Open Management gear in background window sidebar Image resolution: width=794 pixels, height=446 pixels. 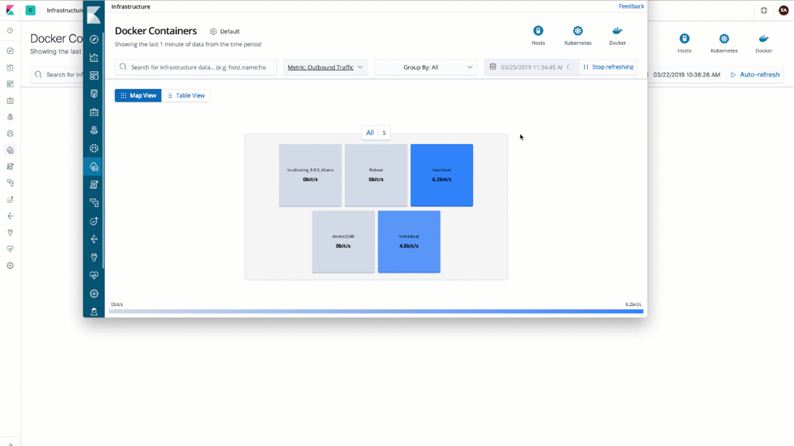pyautogui.click(x=10, y=266)
